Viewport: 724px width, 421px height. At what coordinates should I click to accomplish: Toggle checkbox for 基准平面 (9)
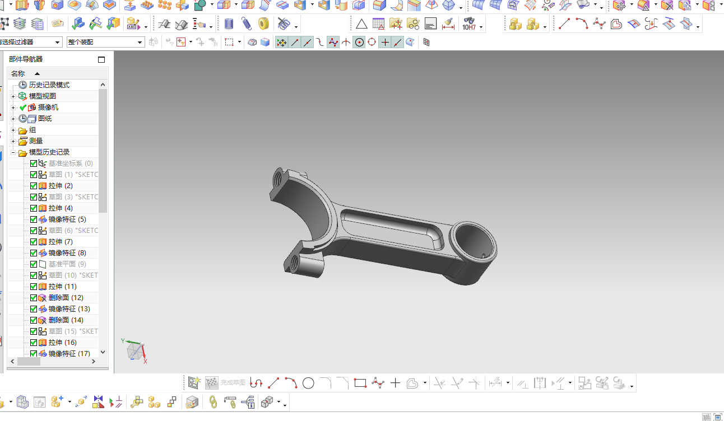tap(34, 264)
